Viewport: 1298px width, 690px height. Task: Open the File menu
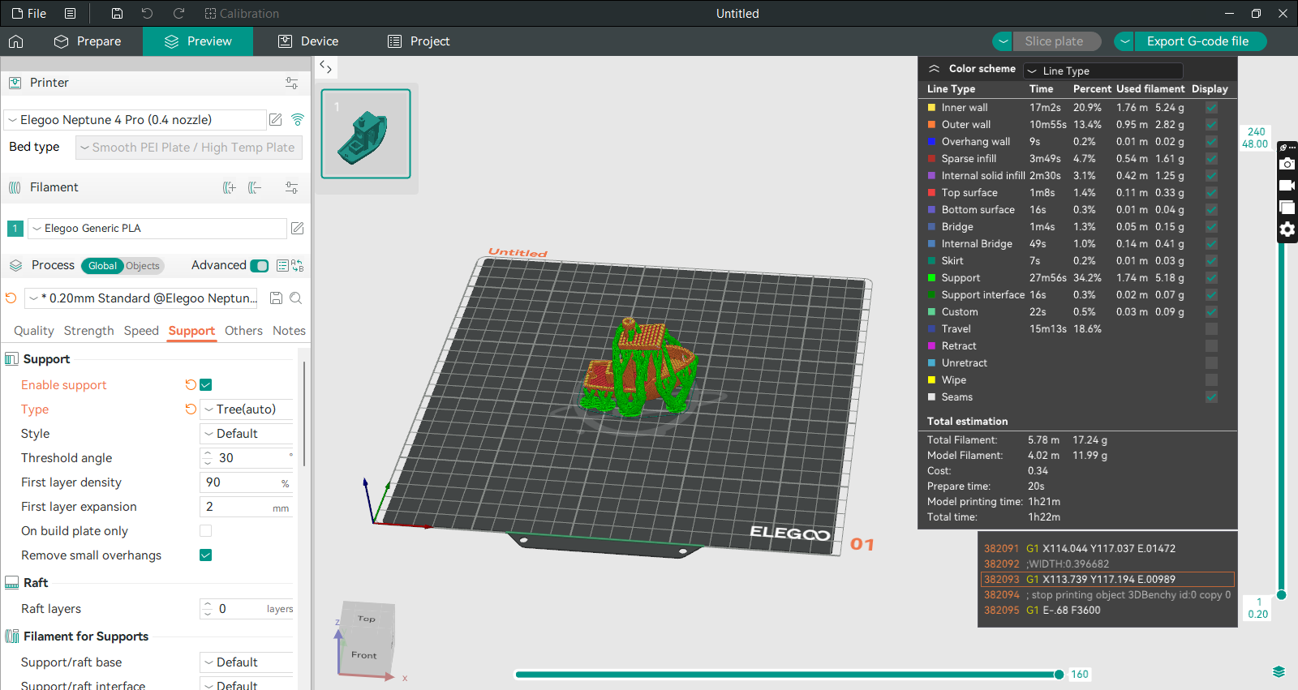[x=29, y=14]
